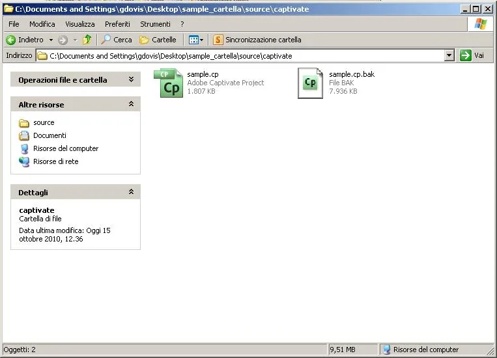Click Risorse del computer in status bar

(426, 350)
